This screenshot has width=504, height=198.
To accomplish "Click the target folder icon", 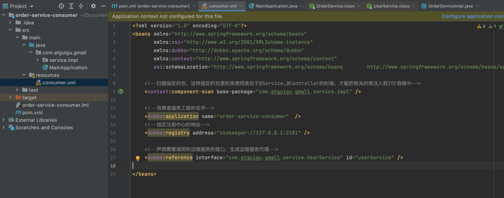I will click(x=18, y=97).
